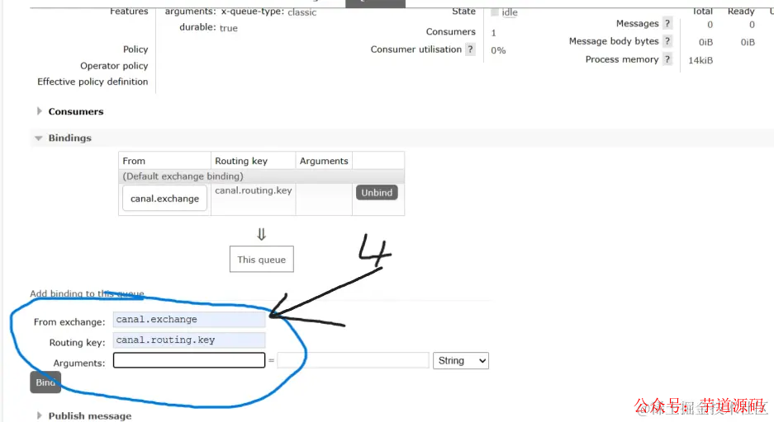Viewport: 774px width, 422px height.
Task: Select canal.routing.key cell text
Action: pyautogui.click(x=254, y=190)
